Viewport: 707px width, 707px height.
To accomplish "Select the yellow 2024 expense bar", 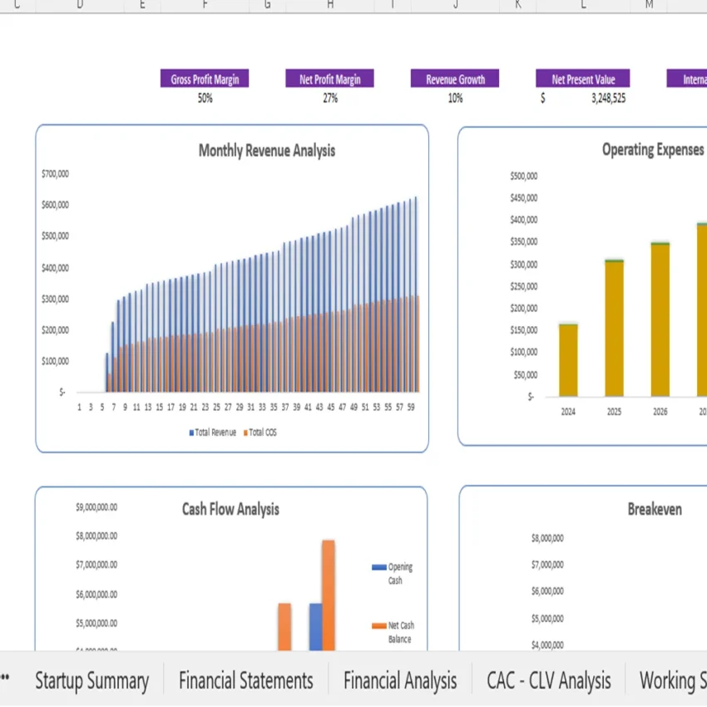I will (x=566, y=358).
